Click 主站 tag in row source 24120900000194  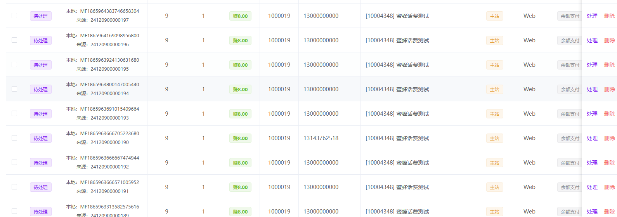(494, 89)
